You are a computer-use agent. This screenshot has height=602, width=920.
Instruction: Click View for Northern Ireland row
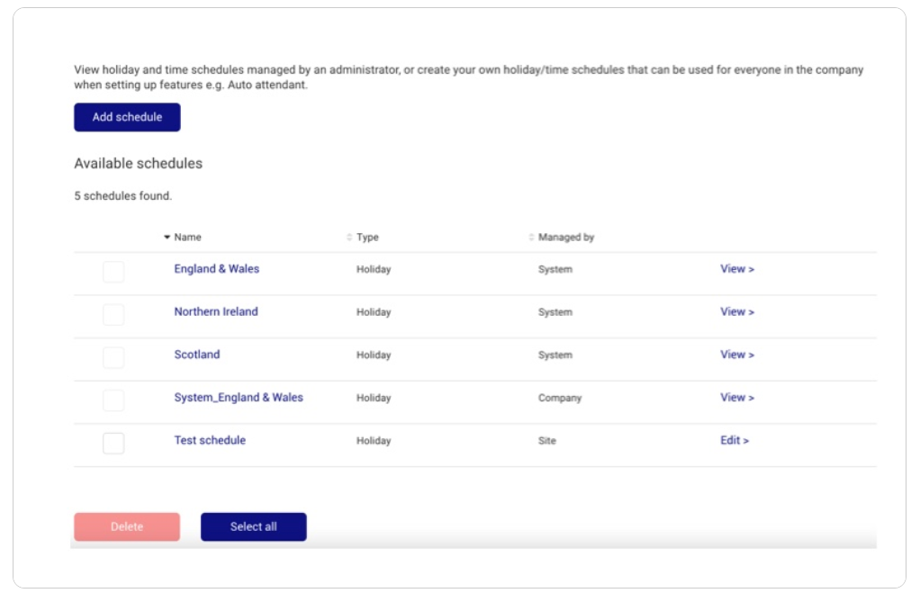[737, 311]
